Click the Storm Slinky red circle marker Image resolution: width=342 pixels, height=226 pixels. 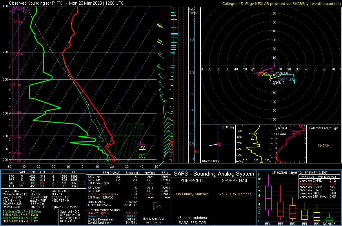click(x=219, y=144)
